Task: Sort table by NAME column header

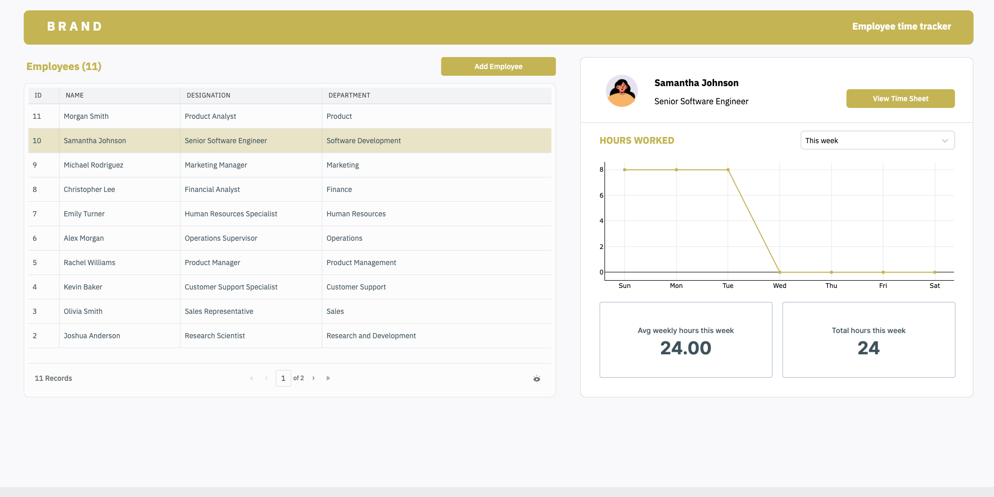Action: click(x=75, y=95)
